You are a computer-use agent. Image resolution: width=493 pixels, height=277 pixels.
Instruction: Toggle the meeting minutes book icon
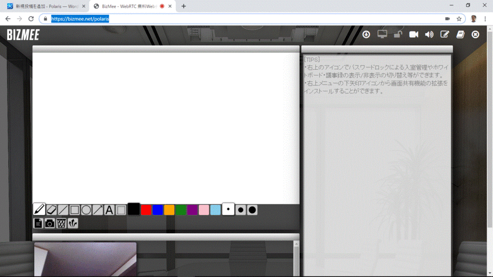coord(460,34)
